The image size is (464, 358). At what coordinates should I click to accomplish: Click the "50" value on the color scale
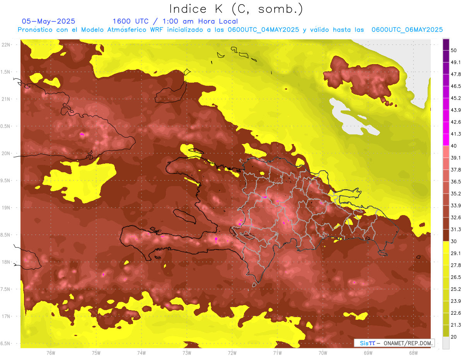pyautogui.click(x=454, y=50)
